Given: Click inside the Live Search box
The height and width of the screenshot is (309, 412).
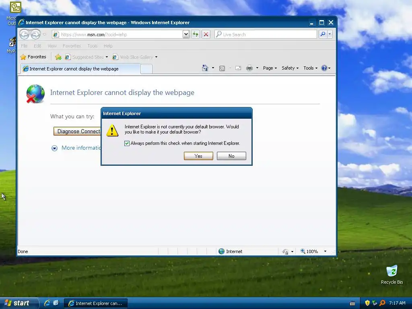Looking at the screenshot, I should pyautogui.click(x=266, y=35).
